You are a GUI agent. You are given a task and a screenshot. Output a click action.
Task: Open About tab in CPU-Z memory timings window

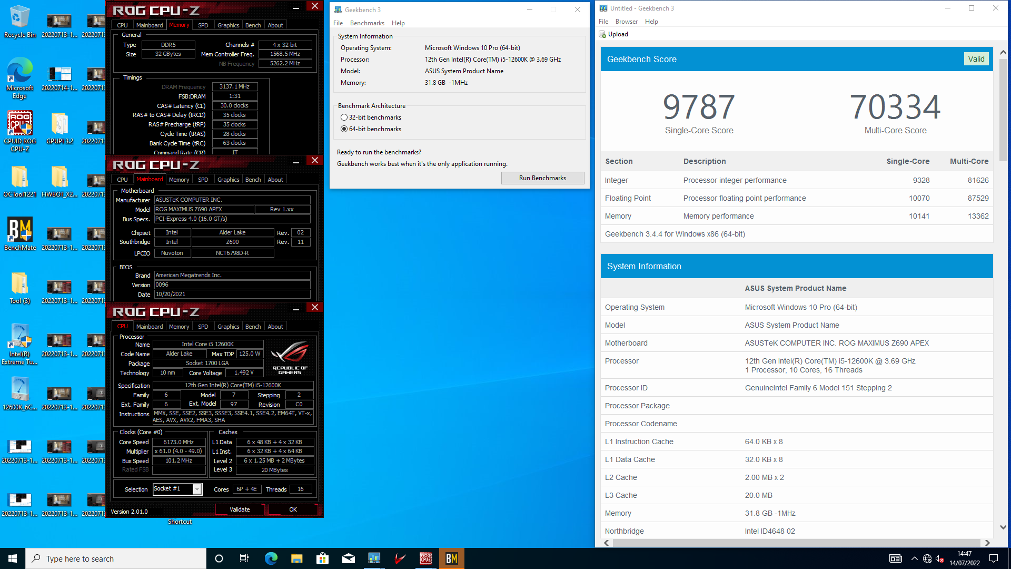click(x=275, y=25)
